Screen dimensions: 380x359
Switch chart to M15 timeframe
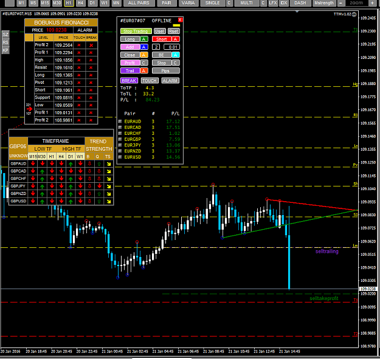(45, 3)
